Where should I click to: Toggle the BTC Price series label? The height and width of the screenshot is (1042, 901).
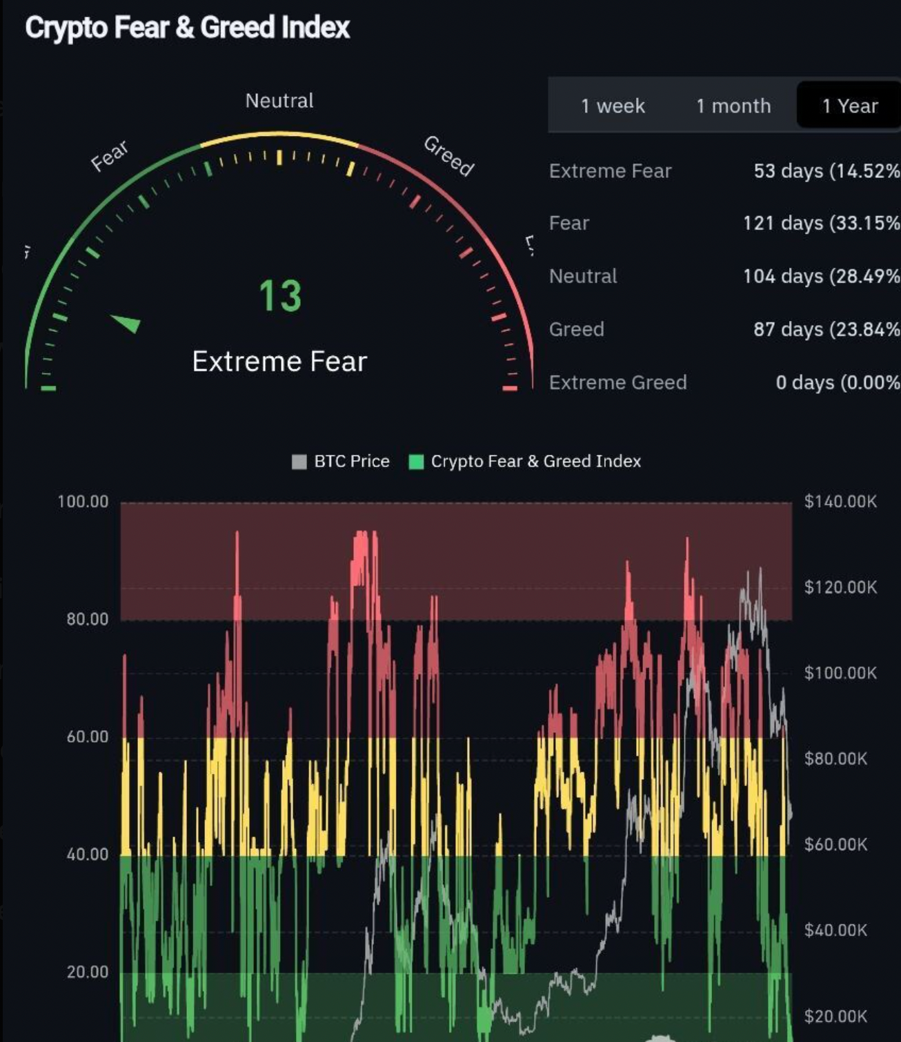(351, 461)
